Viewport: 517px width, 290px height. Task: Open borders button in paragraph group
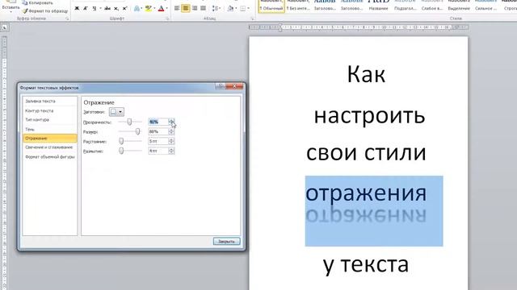pos(244,8)
